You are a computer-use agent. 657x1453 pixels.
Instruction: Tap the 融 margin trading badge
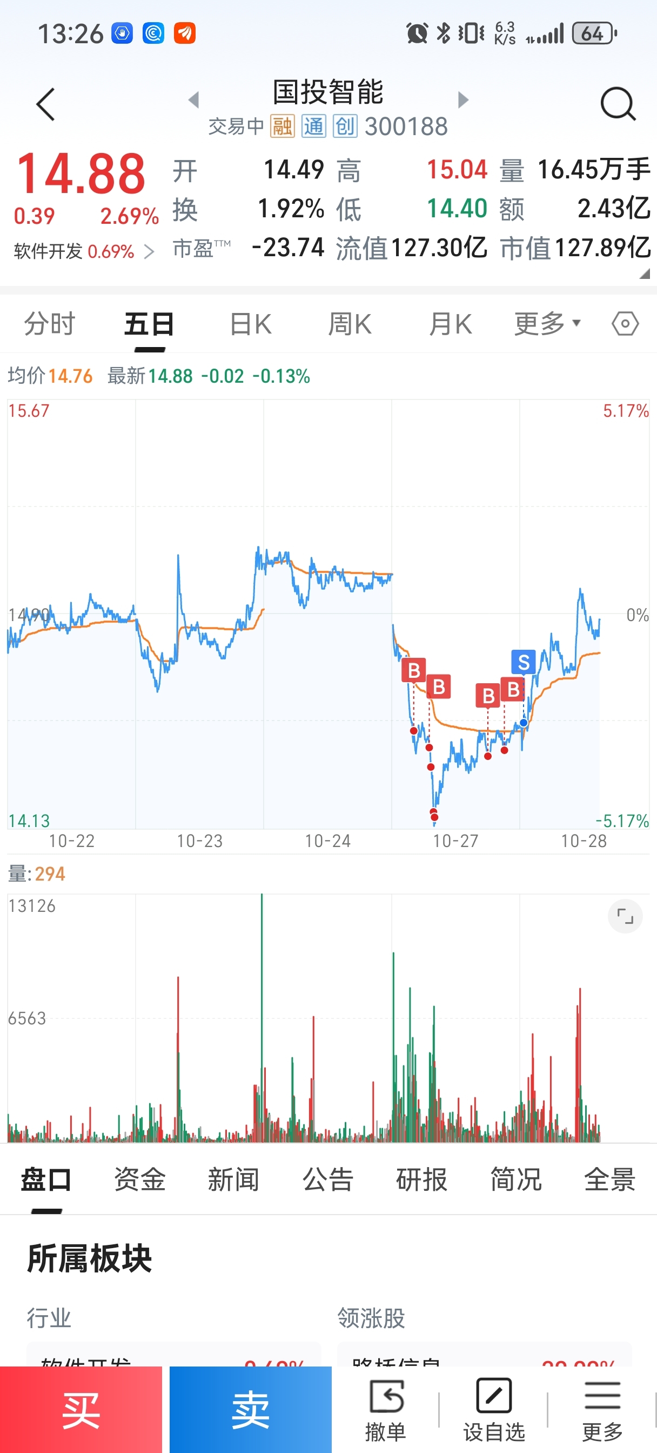282,126
